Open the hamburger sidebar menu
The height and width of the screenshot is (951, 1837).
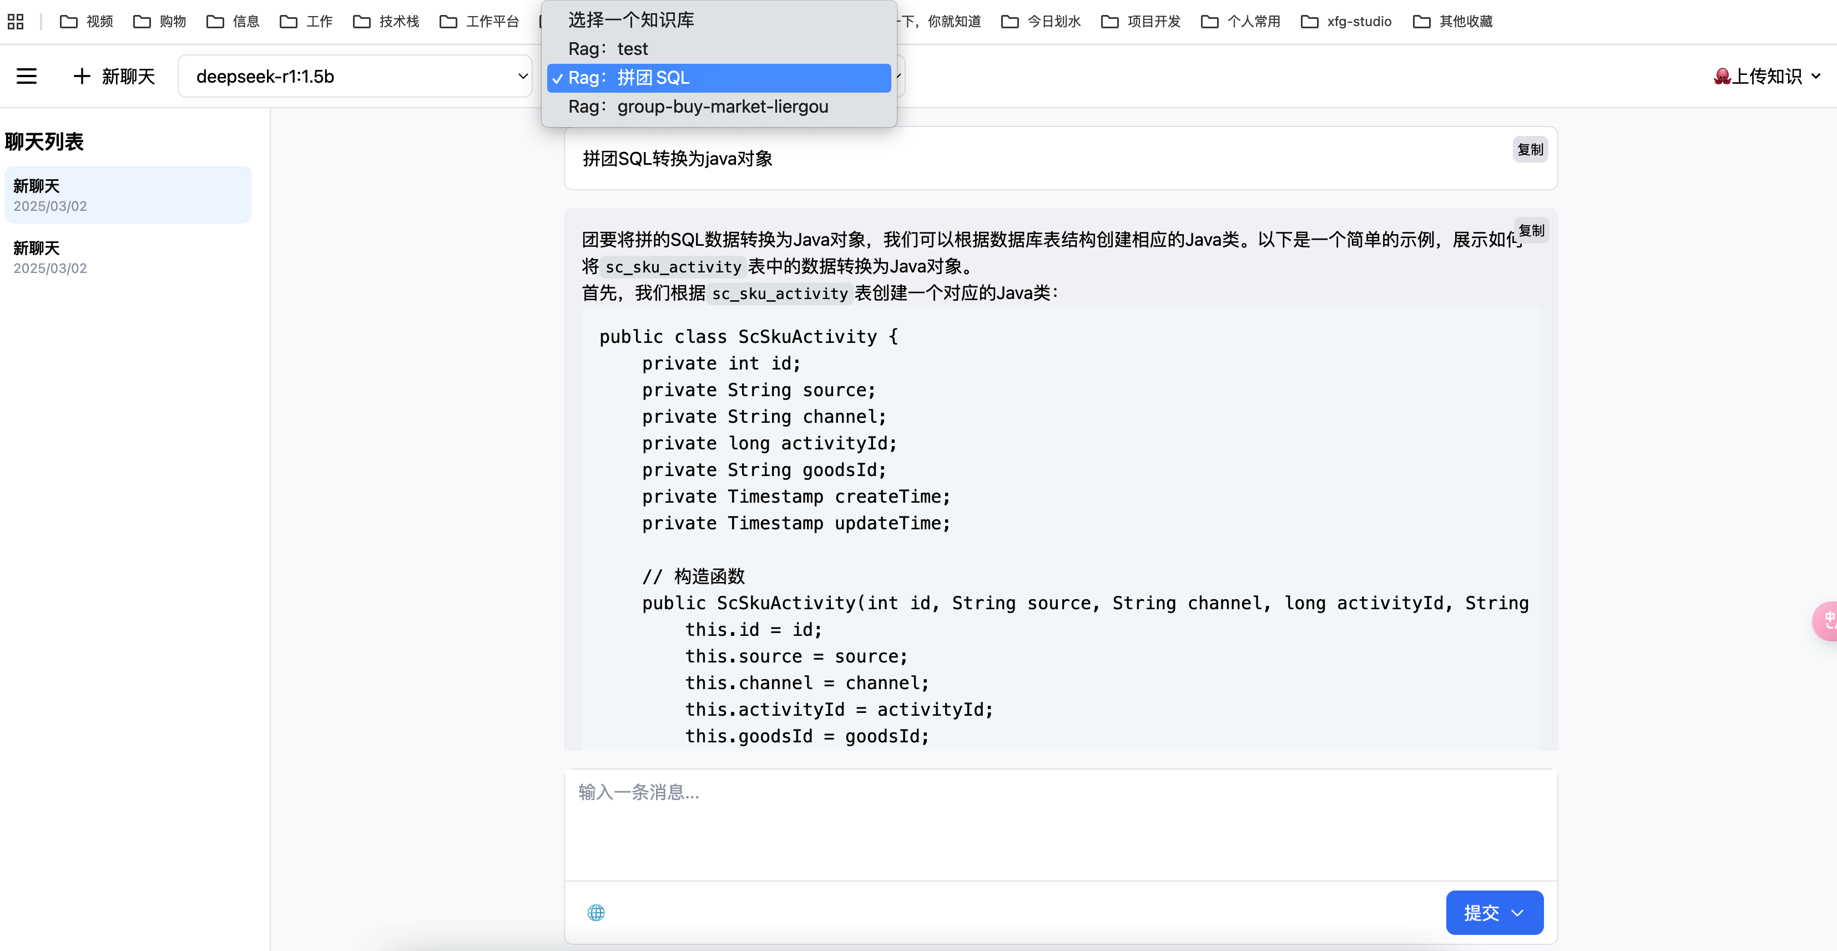tap(27, 75)
